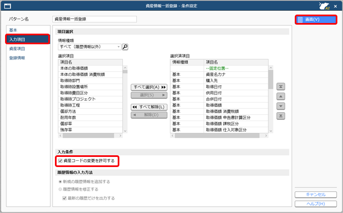Image resolution: width=343 pixels, height=213 pixels.
Task: Open the 資産項目 tab in sidebar
Action: pos(28,49)
